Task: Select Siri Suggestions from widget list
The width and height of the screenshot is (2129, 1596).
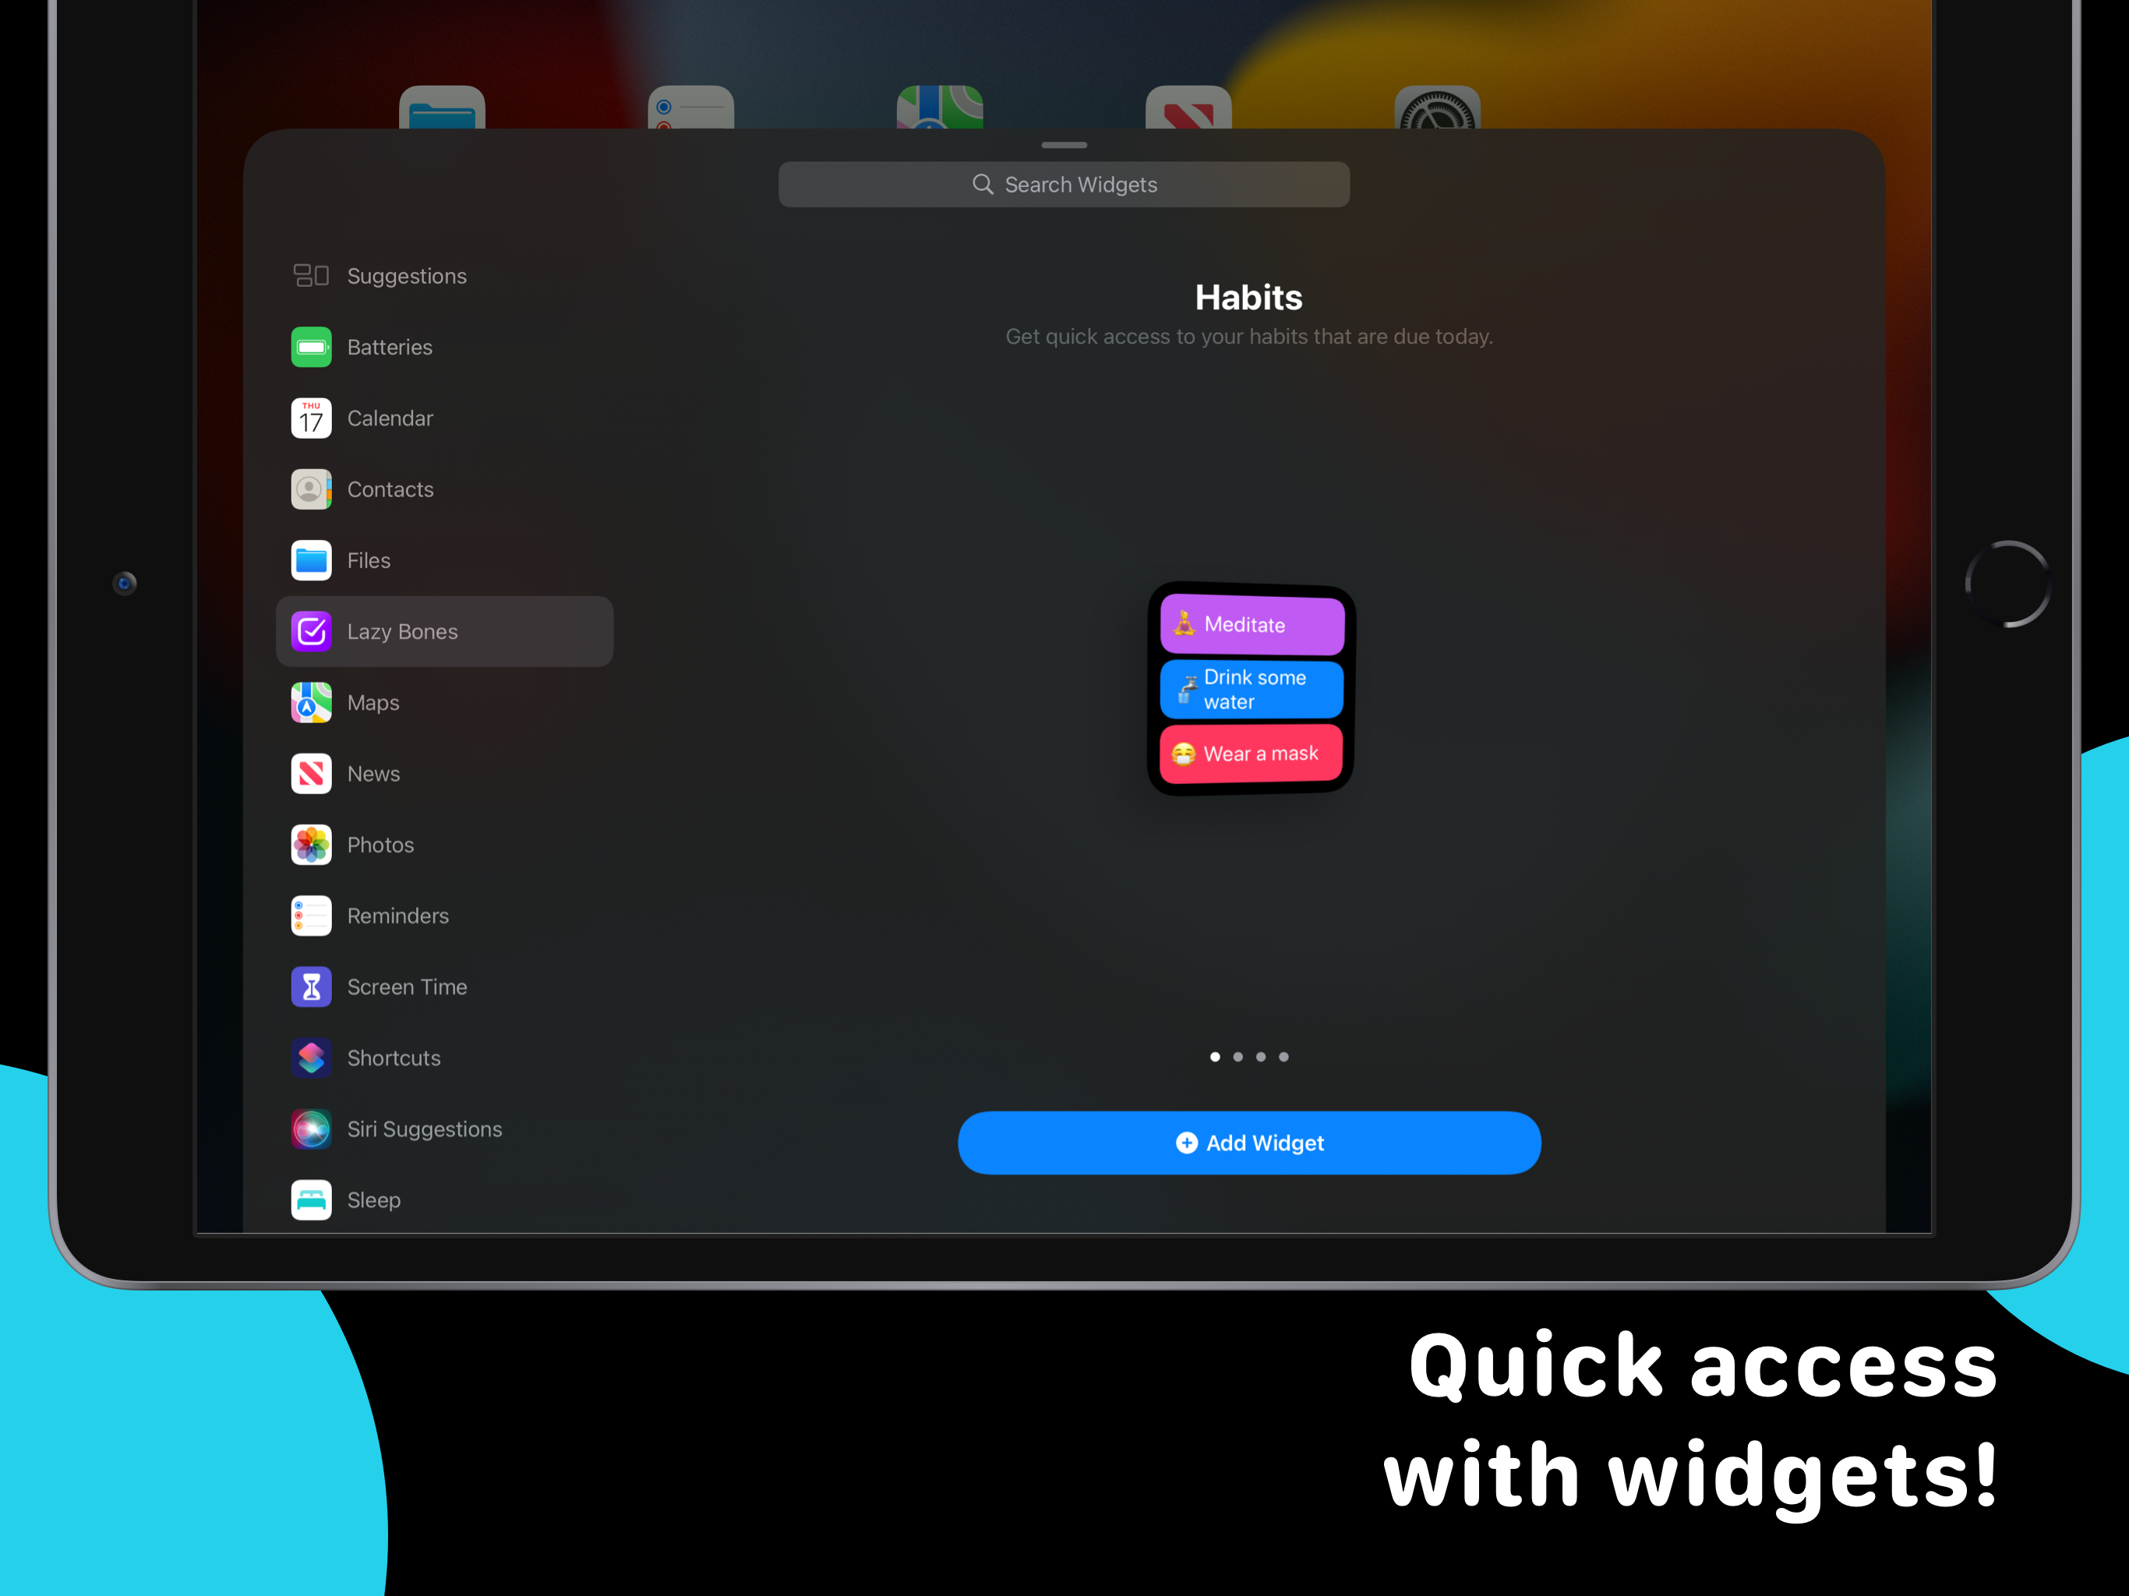Action: pos(424,1127)
